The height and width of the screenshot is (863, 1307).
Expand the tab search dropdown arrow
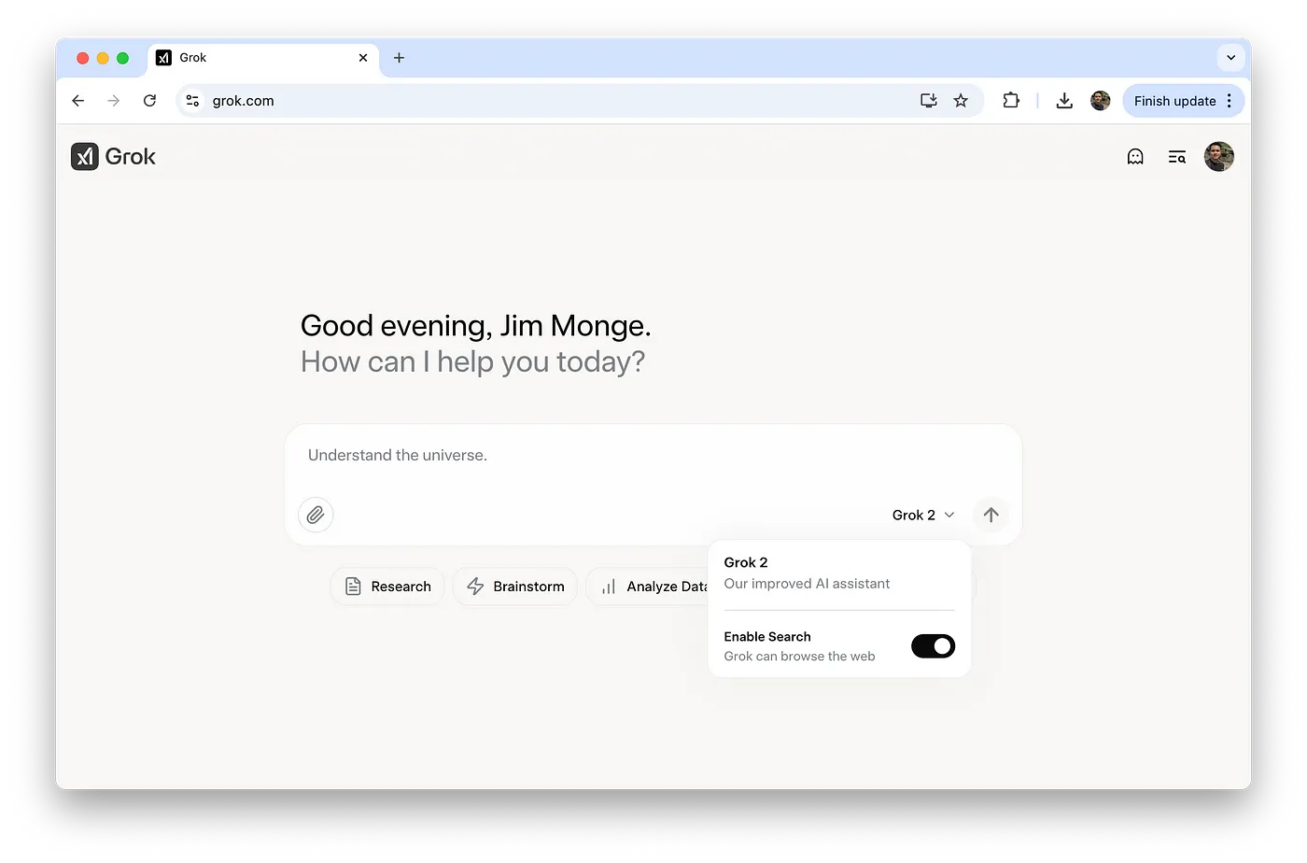(1230, 58)
